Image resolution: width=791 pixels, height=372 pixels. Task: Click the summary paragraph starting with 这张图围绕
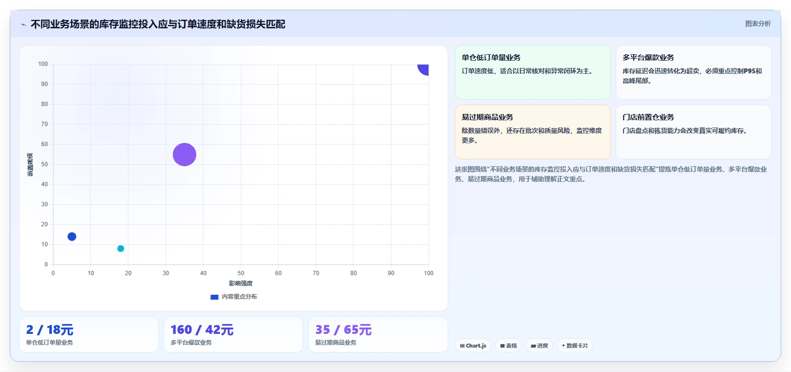point(611,174)
